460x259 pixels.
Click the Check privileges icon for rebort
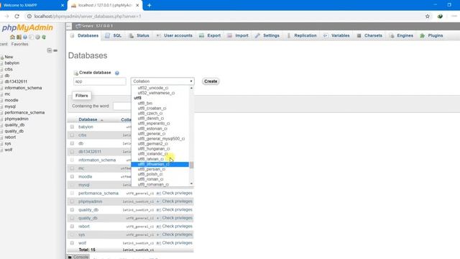158,227
